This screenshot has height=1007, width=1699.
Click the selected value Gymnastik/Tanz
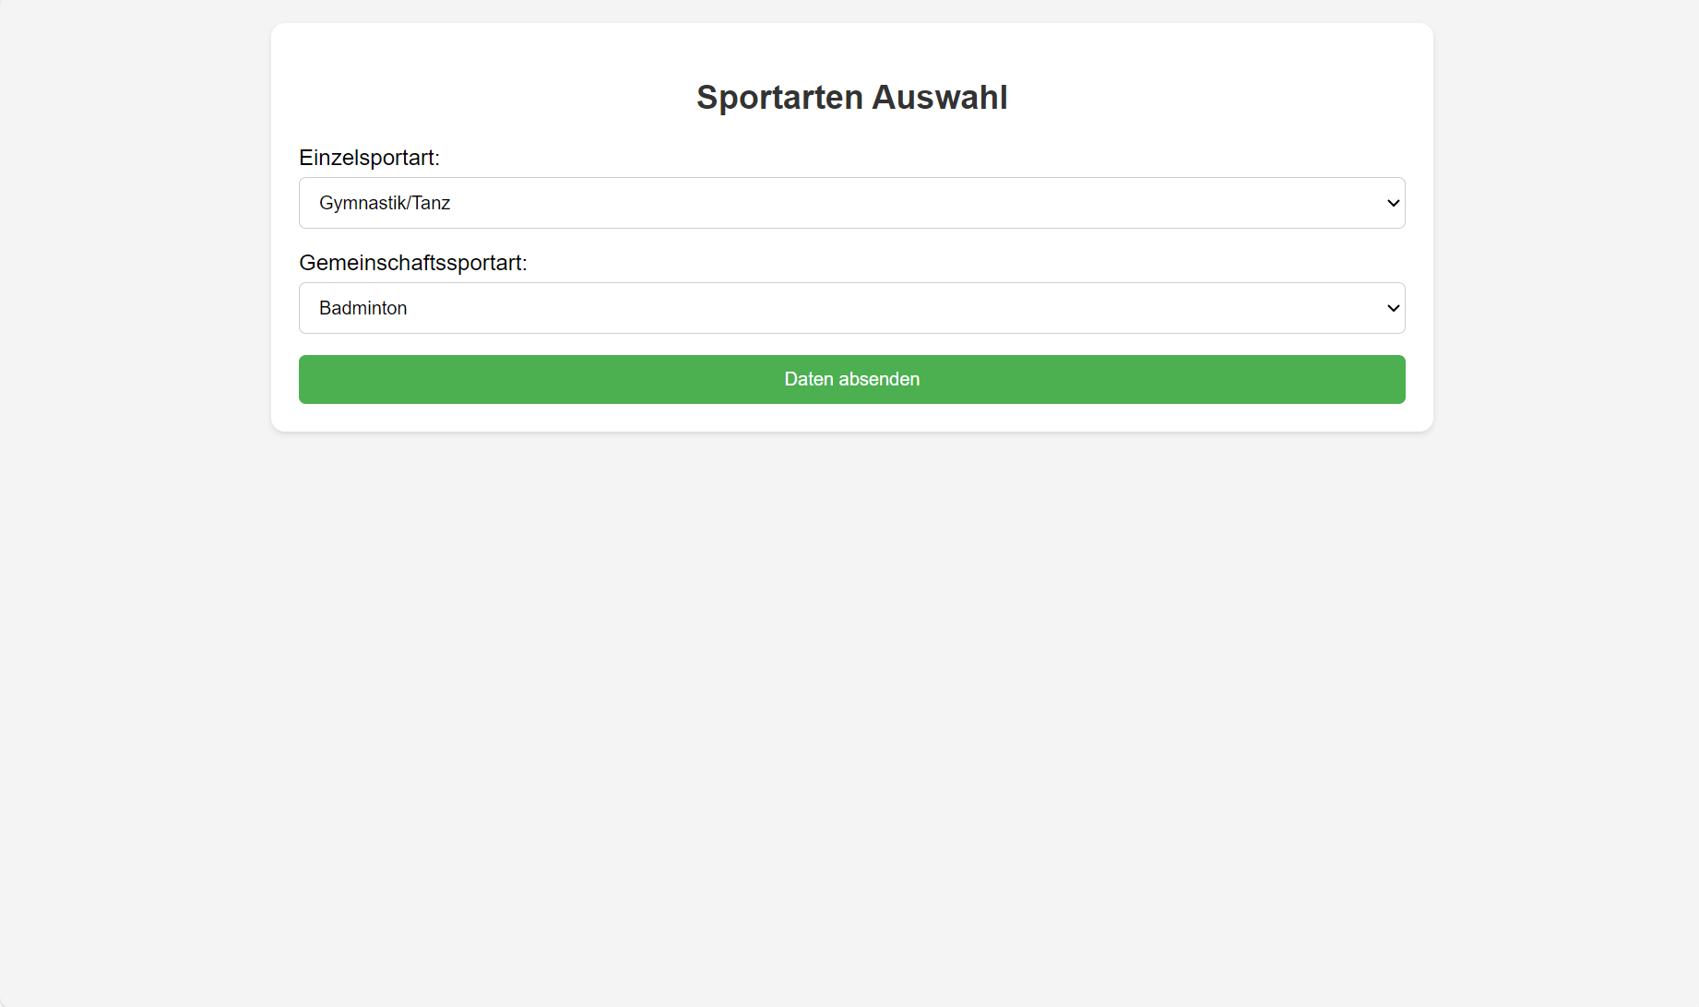[x=385, y=203]
